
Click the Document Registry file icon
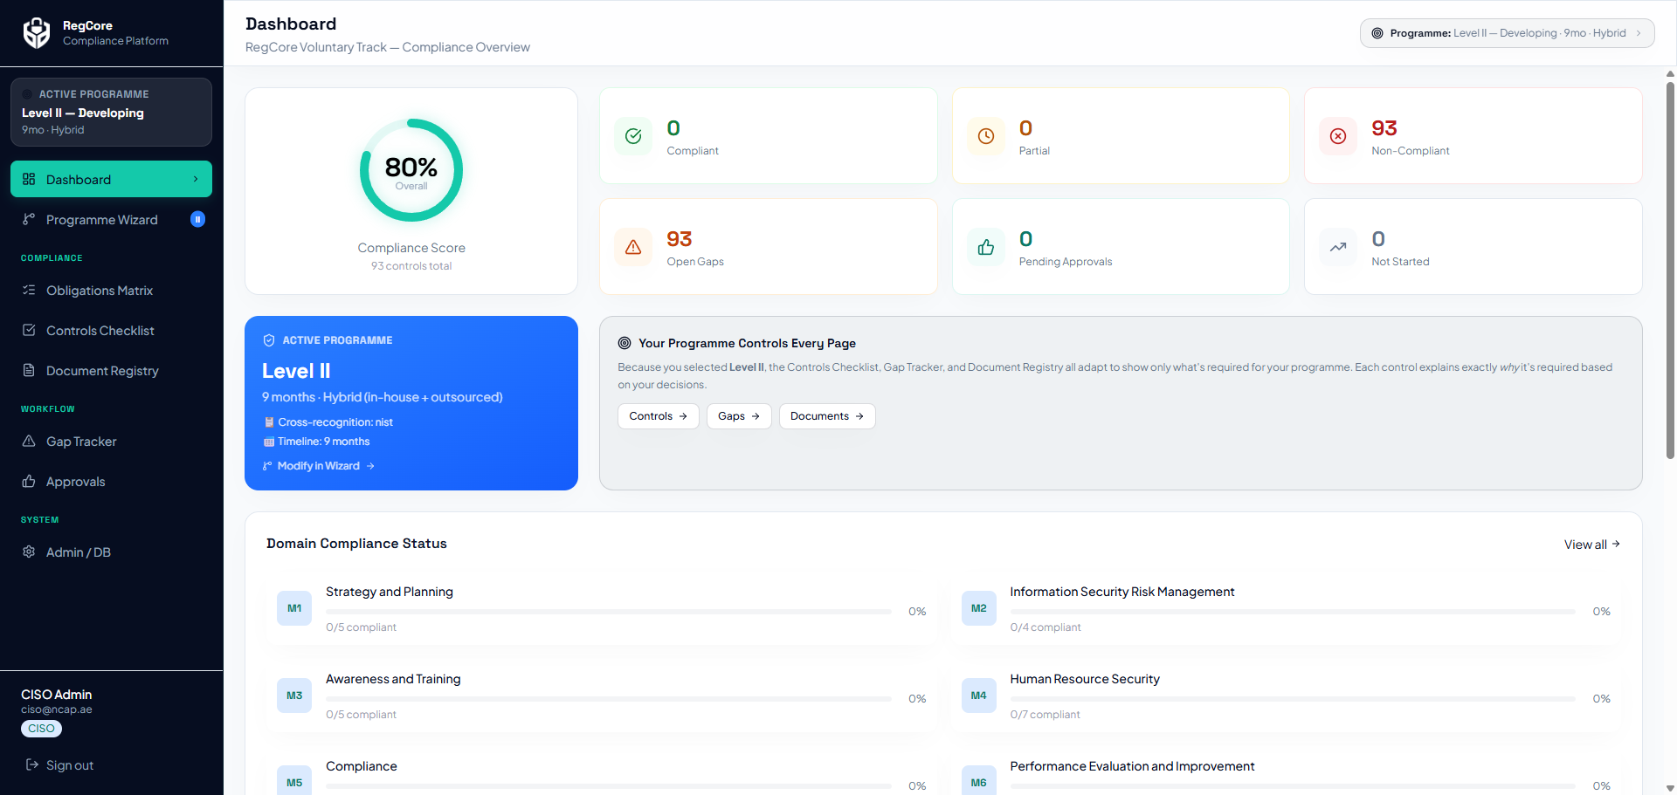point(29,371)
